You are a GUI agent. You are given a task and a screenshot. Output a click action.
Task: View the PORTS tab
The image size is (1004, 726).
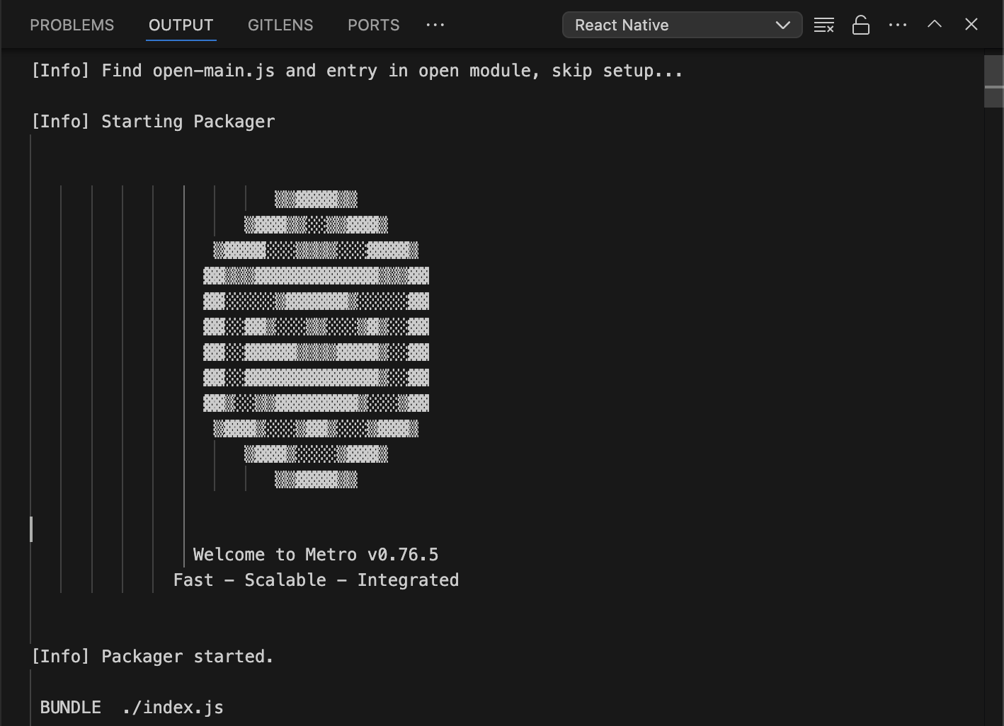click(373, 25)
